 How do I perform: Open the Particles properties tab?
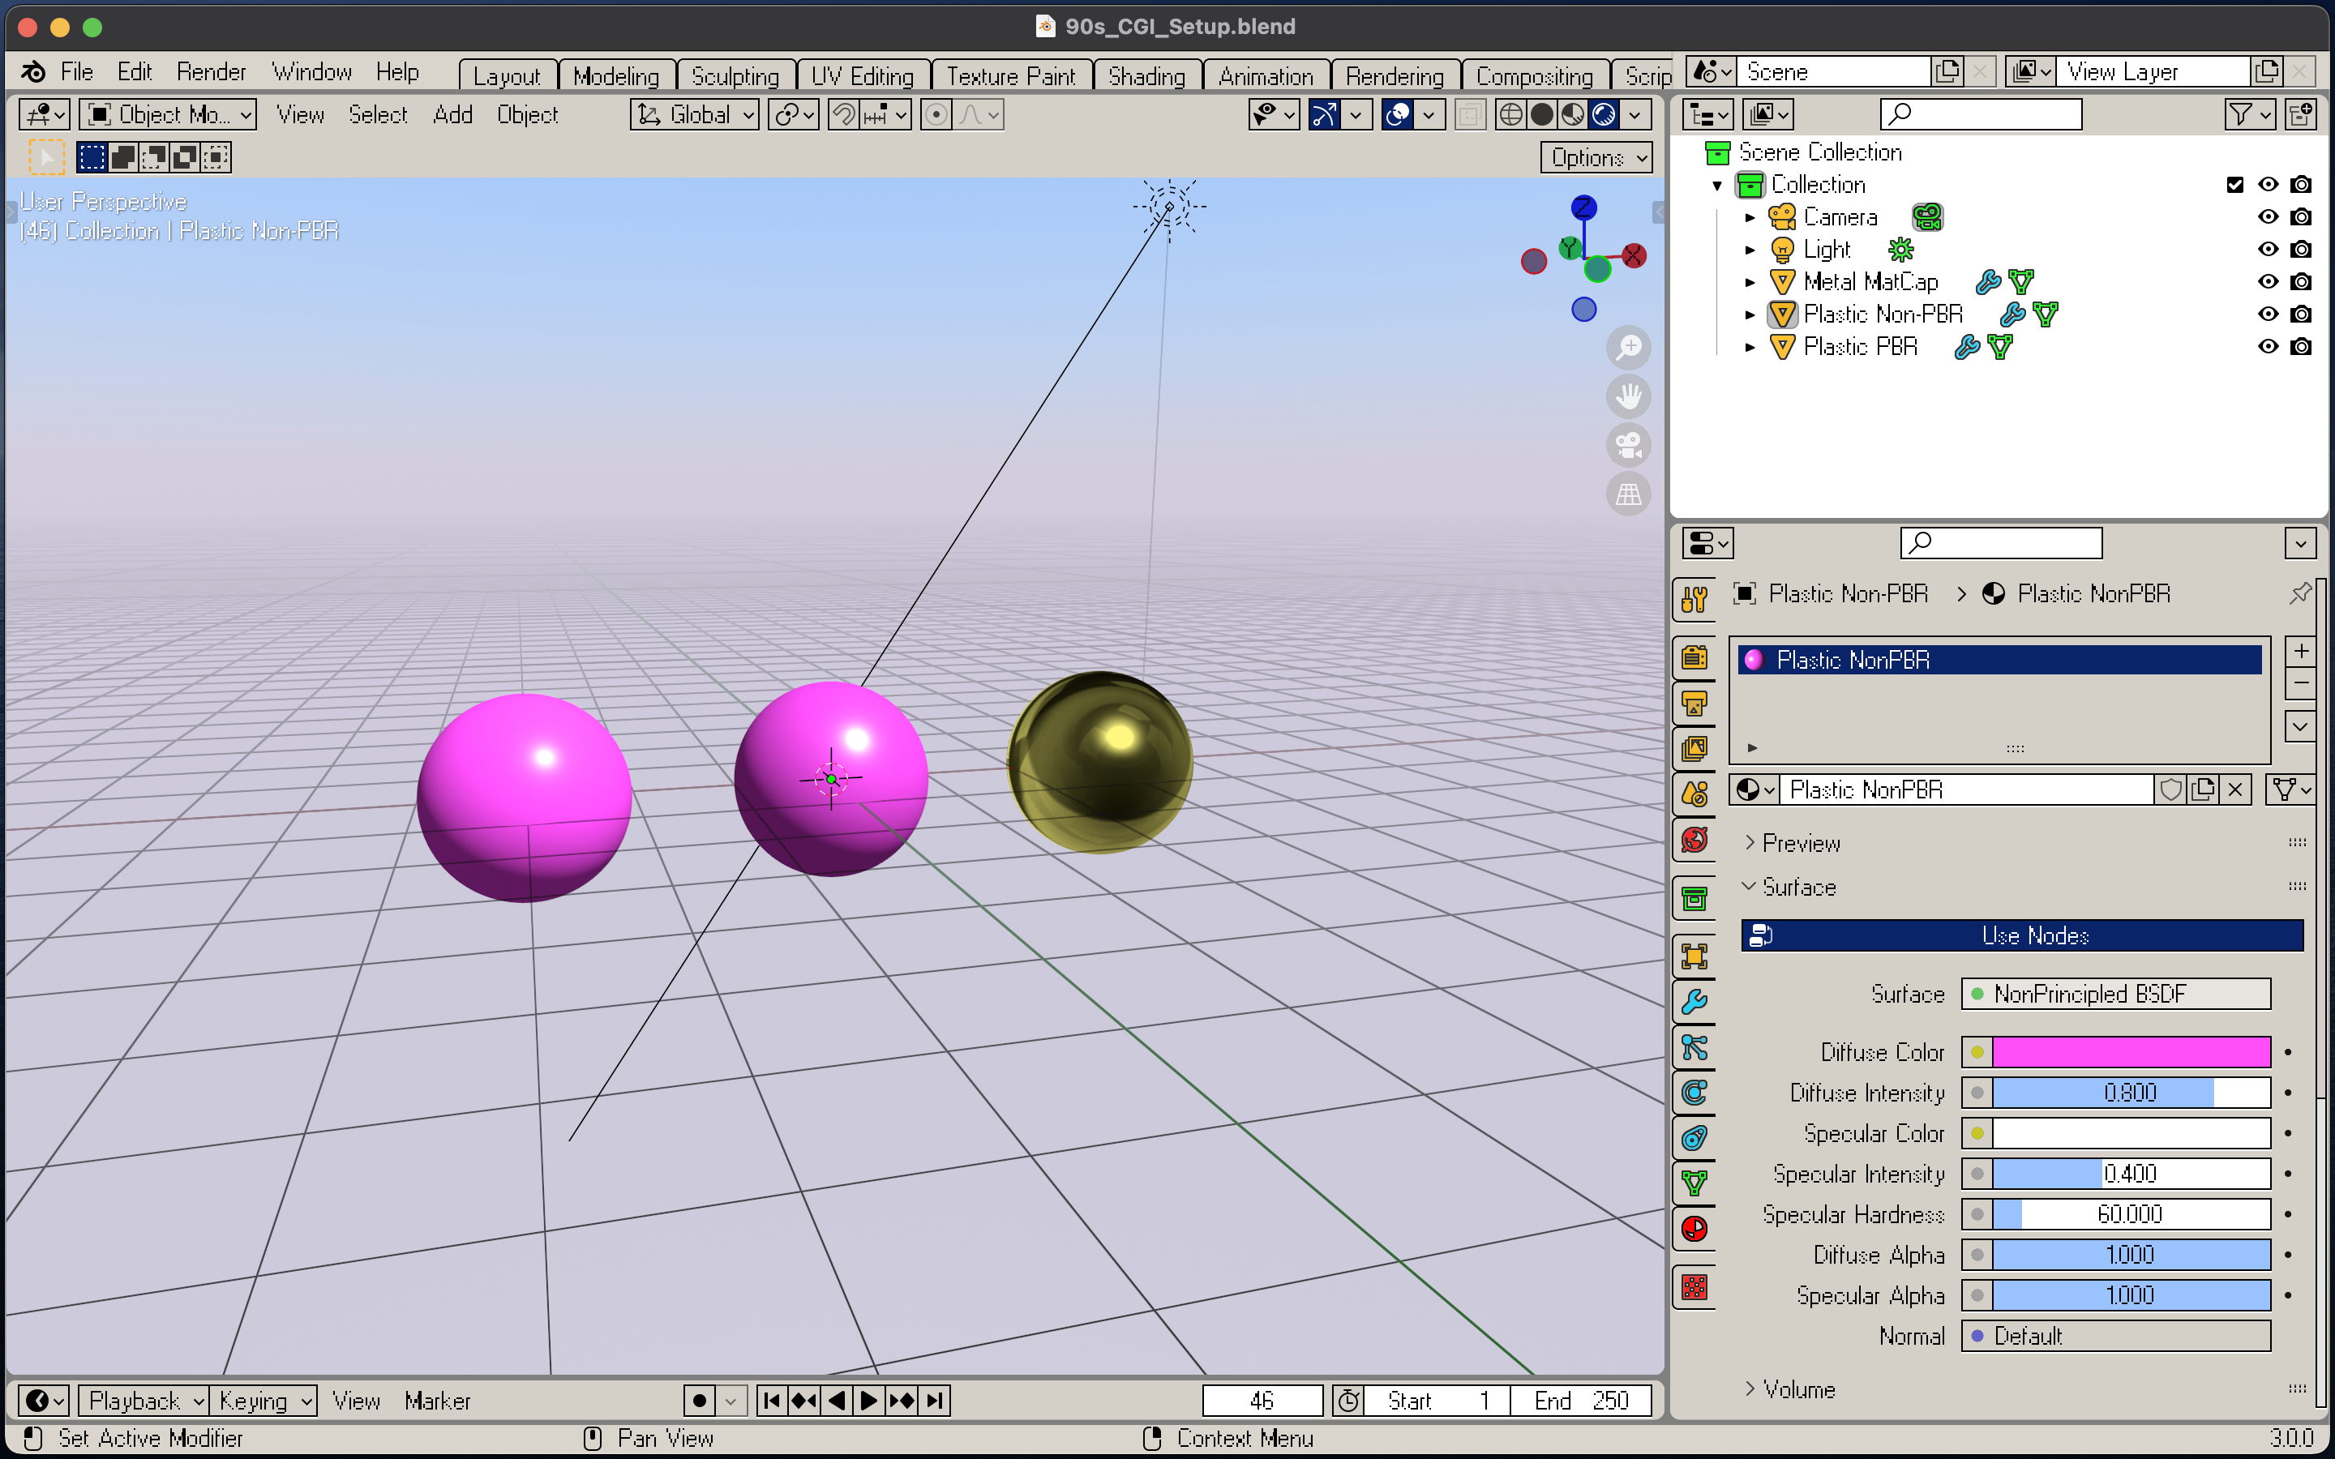pos(1694,1047)
